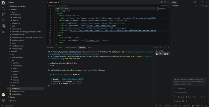Switch to the Ports tab
Viewport: 209px width, 107px height.
89,47
